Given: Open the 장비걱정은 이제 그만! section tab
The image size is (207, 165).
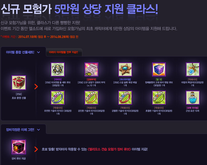Looking at the screenshot, I should [x=20, y=130].
